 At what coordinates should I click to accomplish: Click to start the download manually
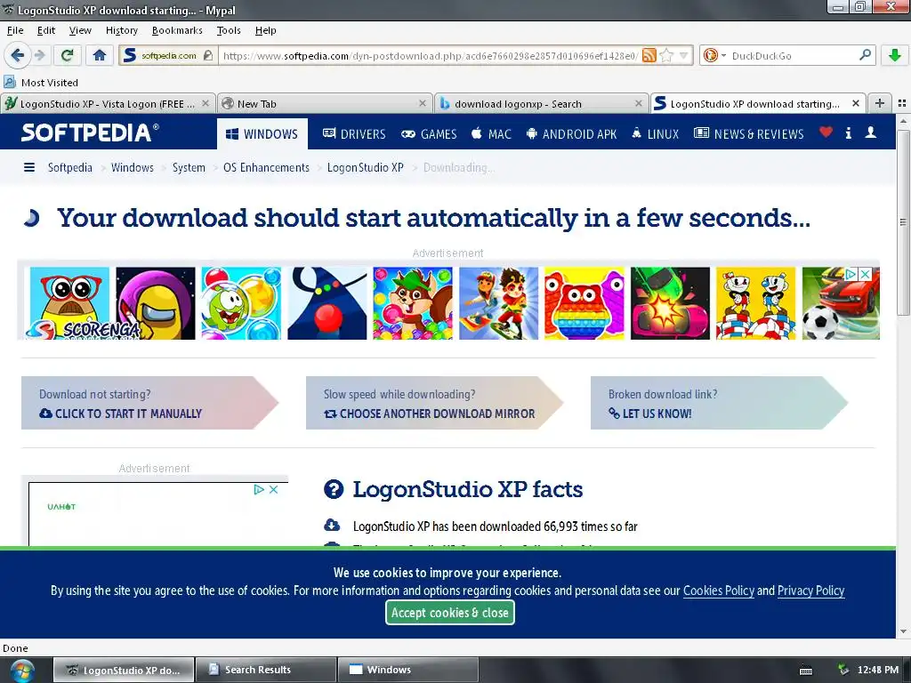(149, 403)
